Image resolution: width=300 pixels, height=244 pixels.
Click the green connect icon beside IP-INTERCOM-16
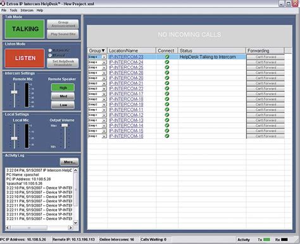click(x=167, y=136)
